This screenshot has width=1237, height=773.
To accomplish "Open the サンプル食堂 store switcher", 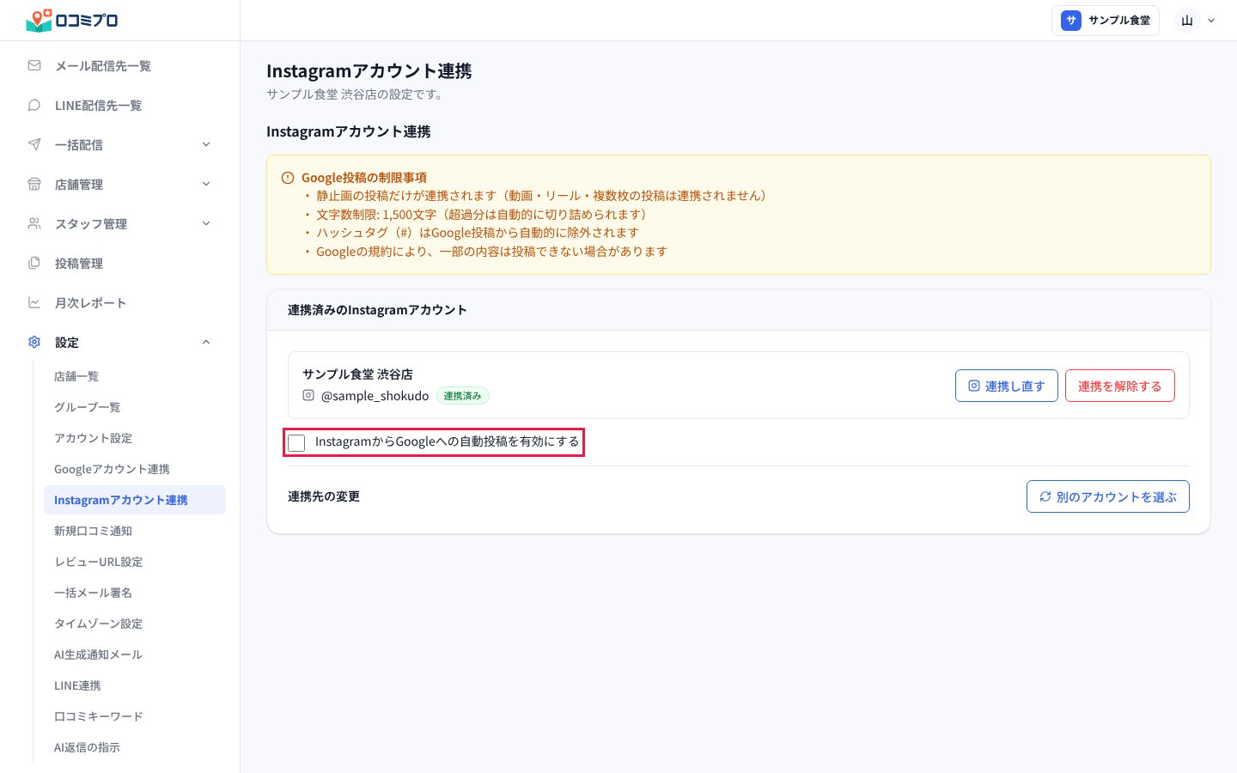I will click(x=1106, y=21).
